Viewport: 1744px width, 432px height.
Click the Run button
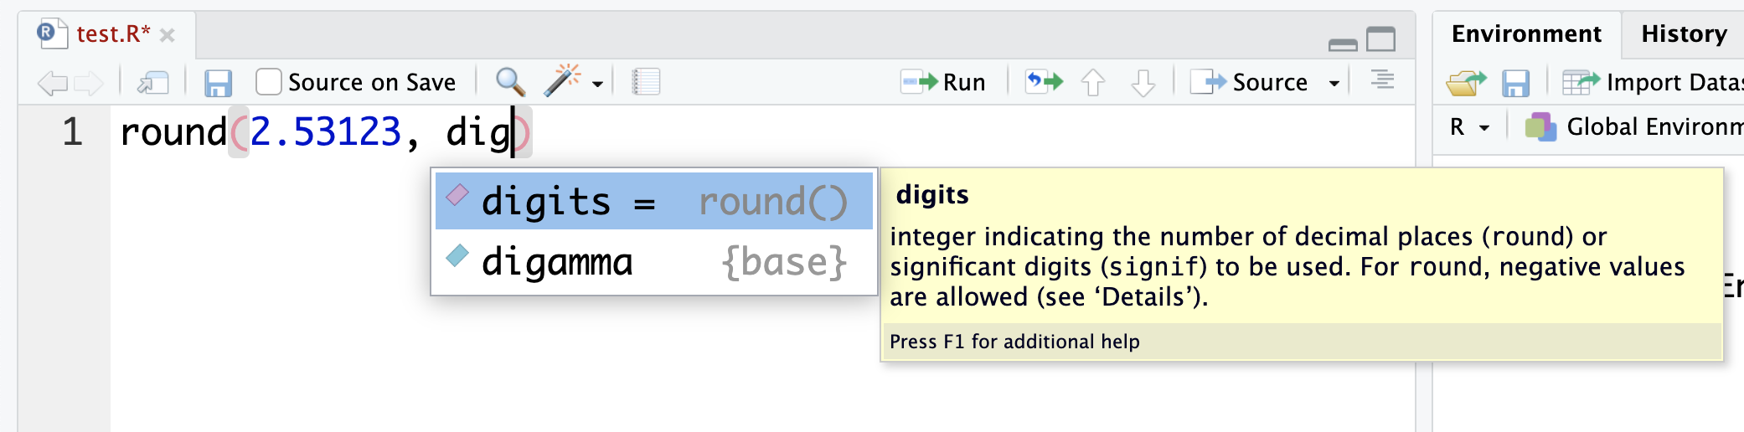[944, 82]
